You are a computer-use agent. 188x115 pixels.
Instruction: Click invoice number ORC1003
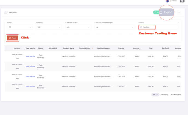click(x=121, y=56)
